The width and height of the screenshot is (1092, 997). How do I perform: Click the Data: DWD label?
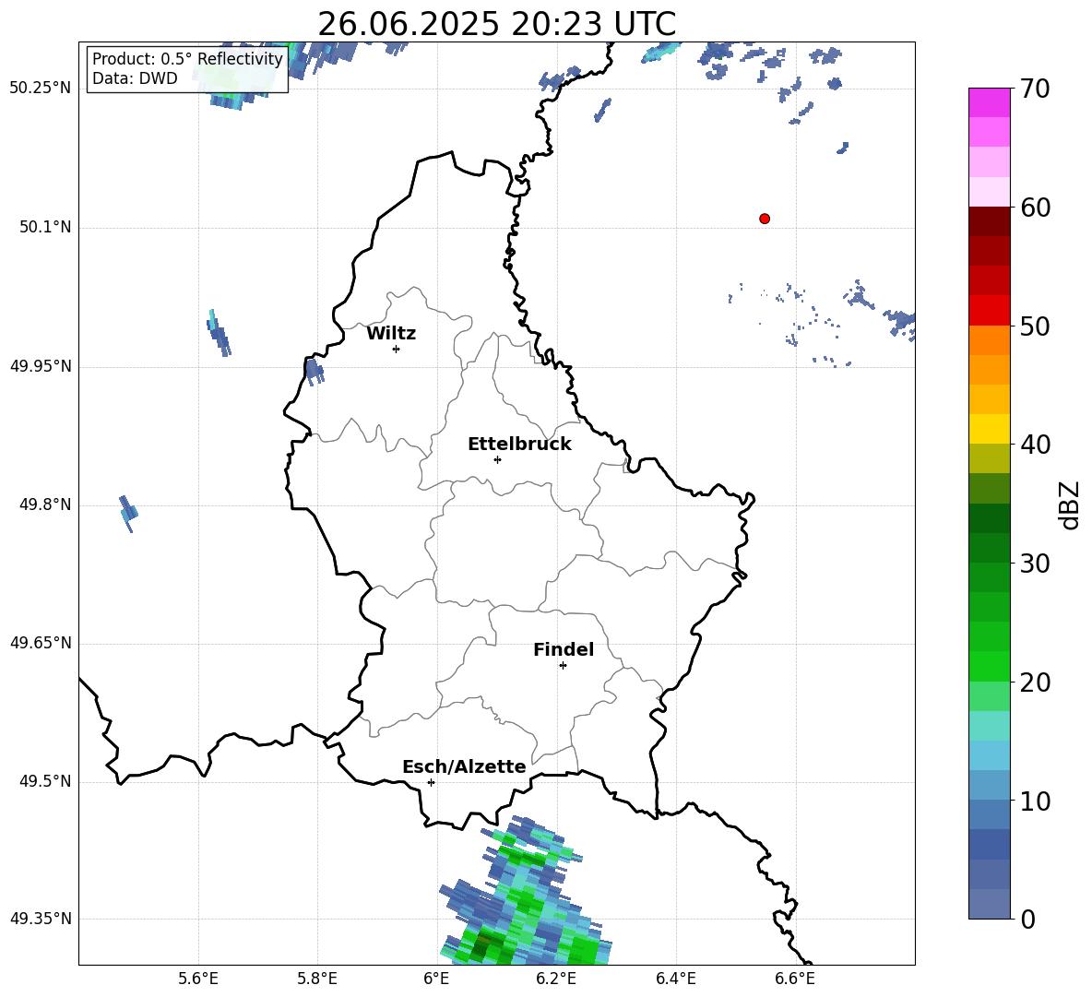(135, 78)
